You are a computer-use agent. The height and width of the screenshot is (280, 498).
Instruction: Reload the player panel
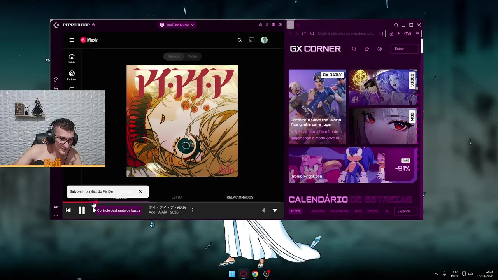[267, 25]
